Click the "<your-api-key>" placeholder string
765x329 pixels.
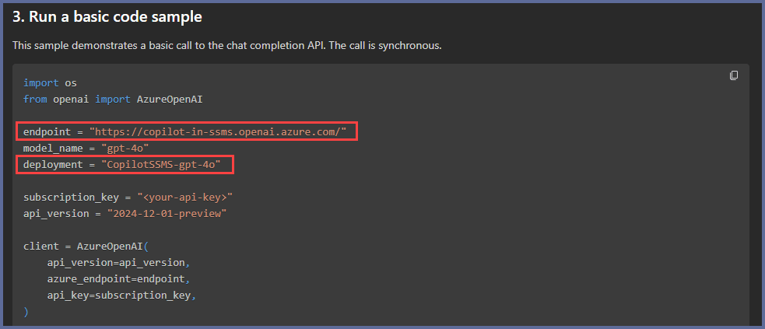(x=184, y=197)
